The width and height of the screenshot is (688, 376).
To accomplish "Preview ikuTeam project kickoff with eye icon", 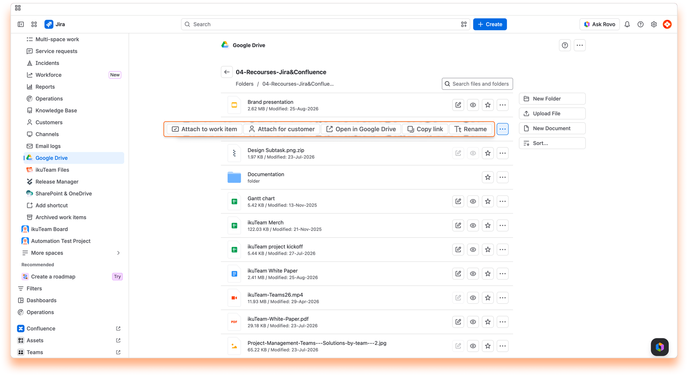I will (x=473, y=250).
